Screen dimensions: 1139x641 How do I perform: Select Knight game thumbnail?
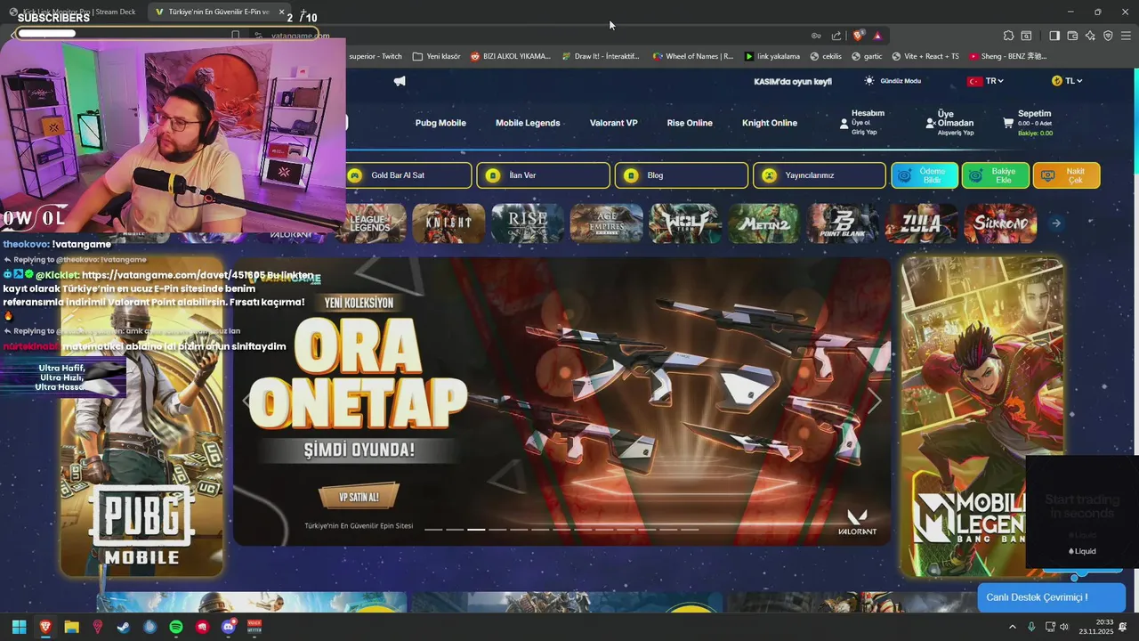(448, 223)
